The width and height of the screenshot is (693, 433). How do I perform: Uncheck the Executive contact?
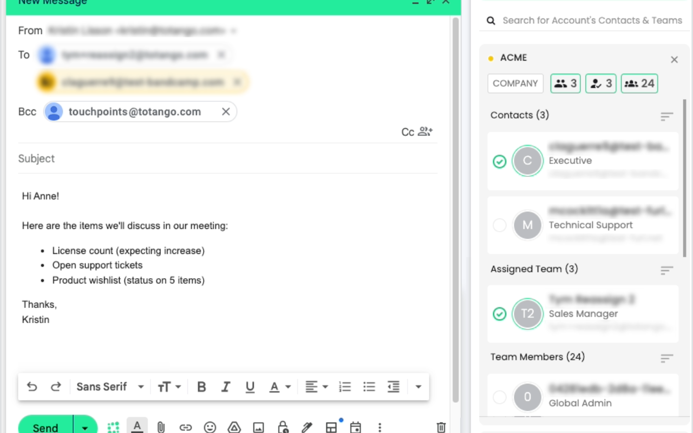pos(500,161)
